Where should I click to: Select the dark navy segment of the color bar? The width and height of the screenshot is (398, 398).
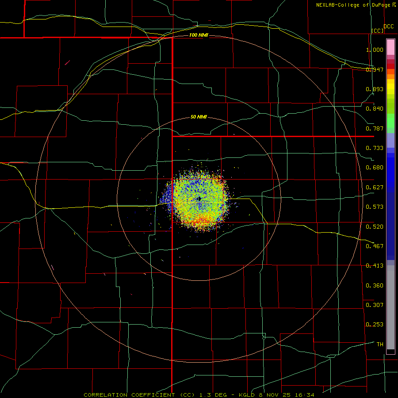click(x=390, y=226)
